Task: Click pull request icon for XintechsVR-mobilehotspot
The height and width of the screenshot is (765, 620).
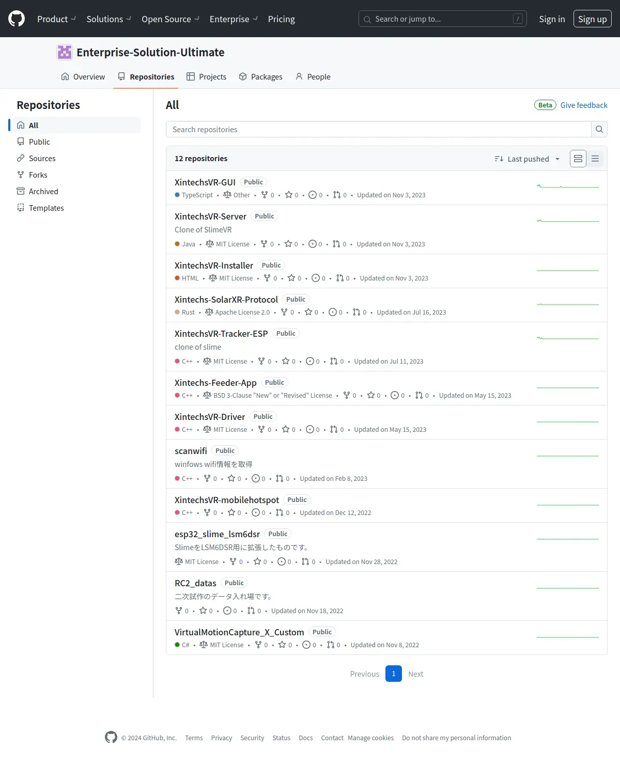Action: 280,512
